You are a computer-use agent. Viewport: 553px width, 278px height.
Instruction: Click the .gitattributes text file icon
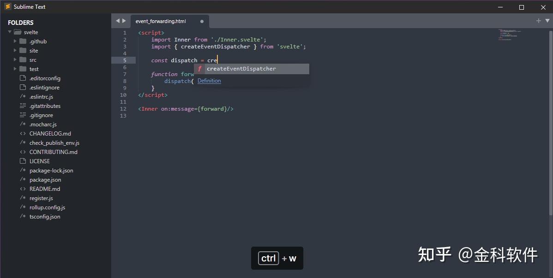click(23, 106)
